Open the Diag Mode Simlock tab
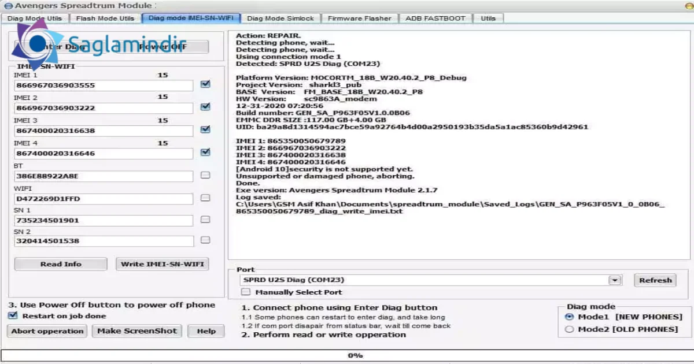This screenshot has height=364, width=694. [280, 18]
